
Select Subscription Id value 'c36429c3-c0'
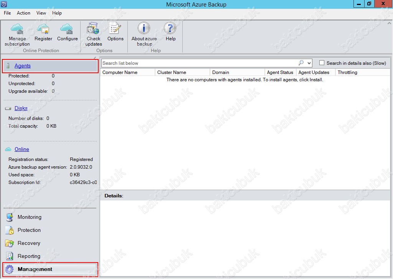[83, 182]
